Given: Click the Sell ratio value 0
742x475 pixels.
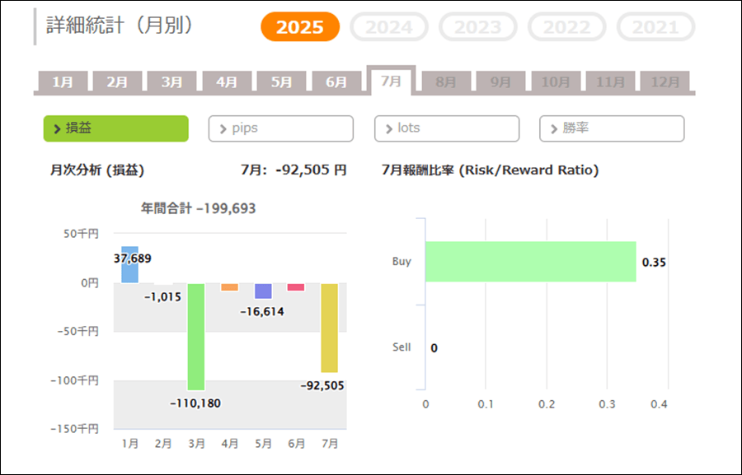Looking at the screenshot, I should (434, 348).
